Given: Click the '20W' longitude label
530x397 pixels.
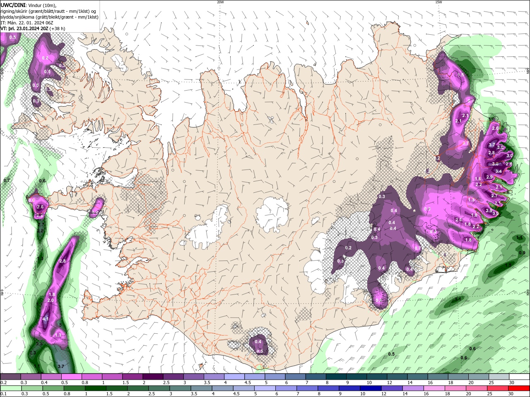Looking at the screenshot, I should pyautogui.click(x=220, y=2).
